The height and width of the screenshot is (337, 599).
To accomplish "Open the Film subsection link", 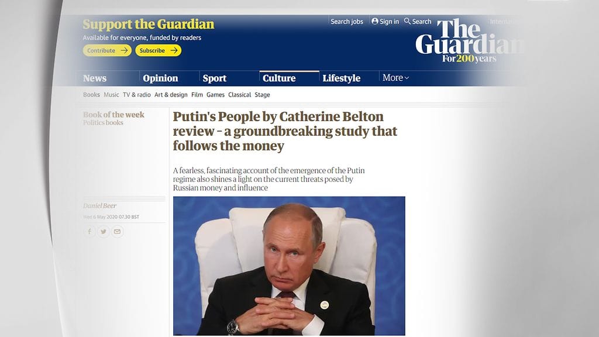I will click(x=197, y=95).
